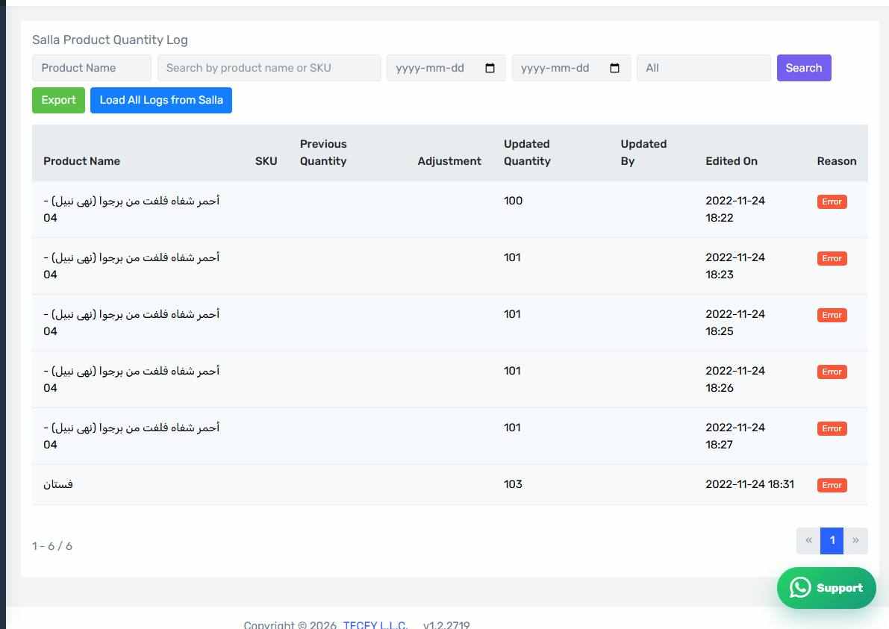Select the 2022-11-24 18:27 date cell

pos(735,436)
